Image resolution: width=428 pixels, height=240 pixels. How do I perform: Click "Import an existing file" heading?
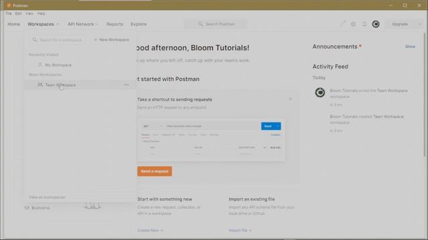[251, 199]
